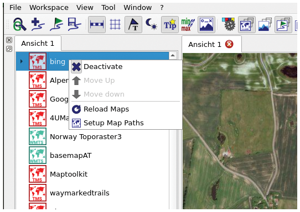Viewport: 300px width, 212px height.
Task: Click the Norway Toporaster3 WMTS icon
Action: 38,136
